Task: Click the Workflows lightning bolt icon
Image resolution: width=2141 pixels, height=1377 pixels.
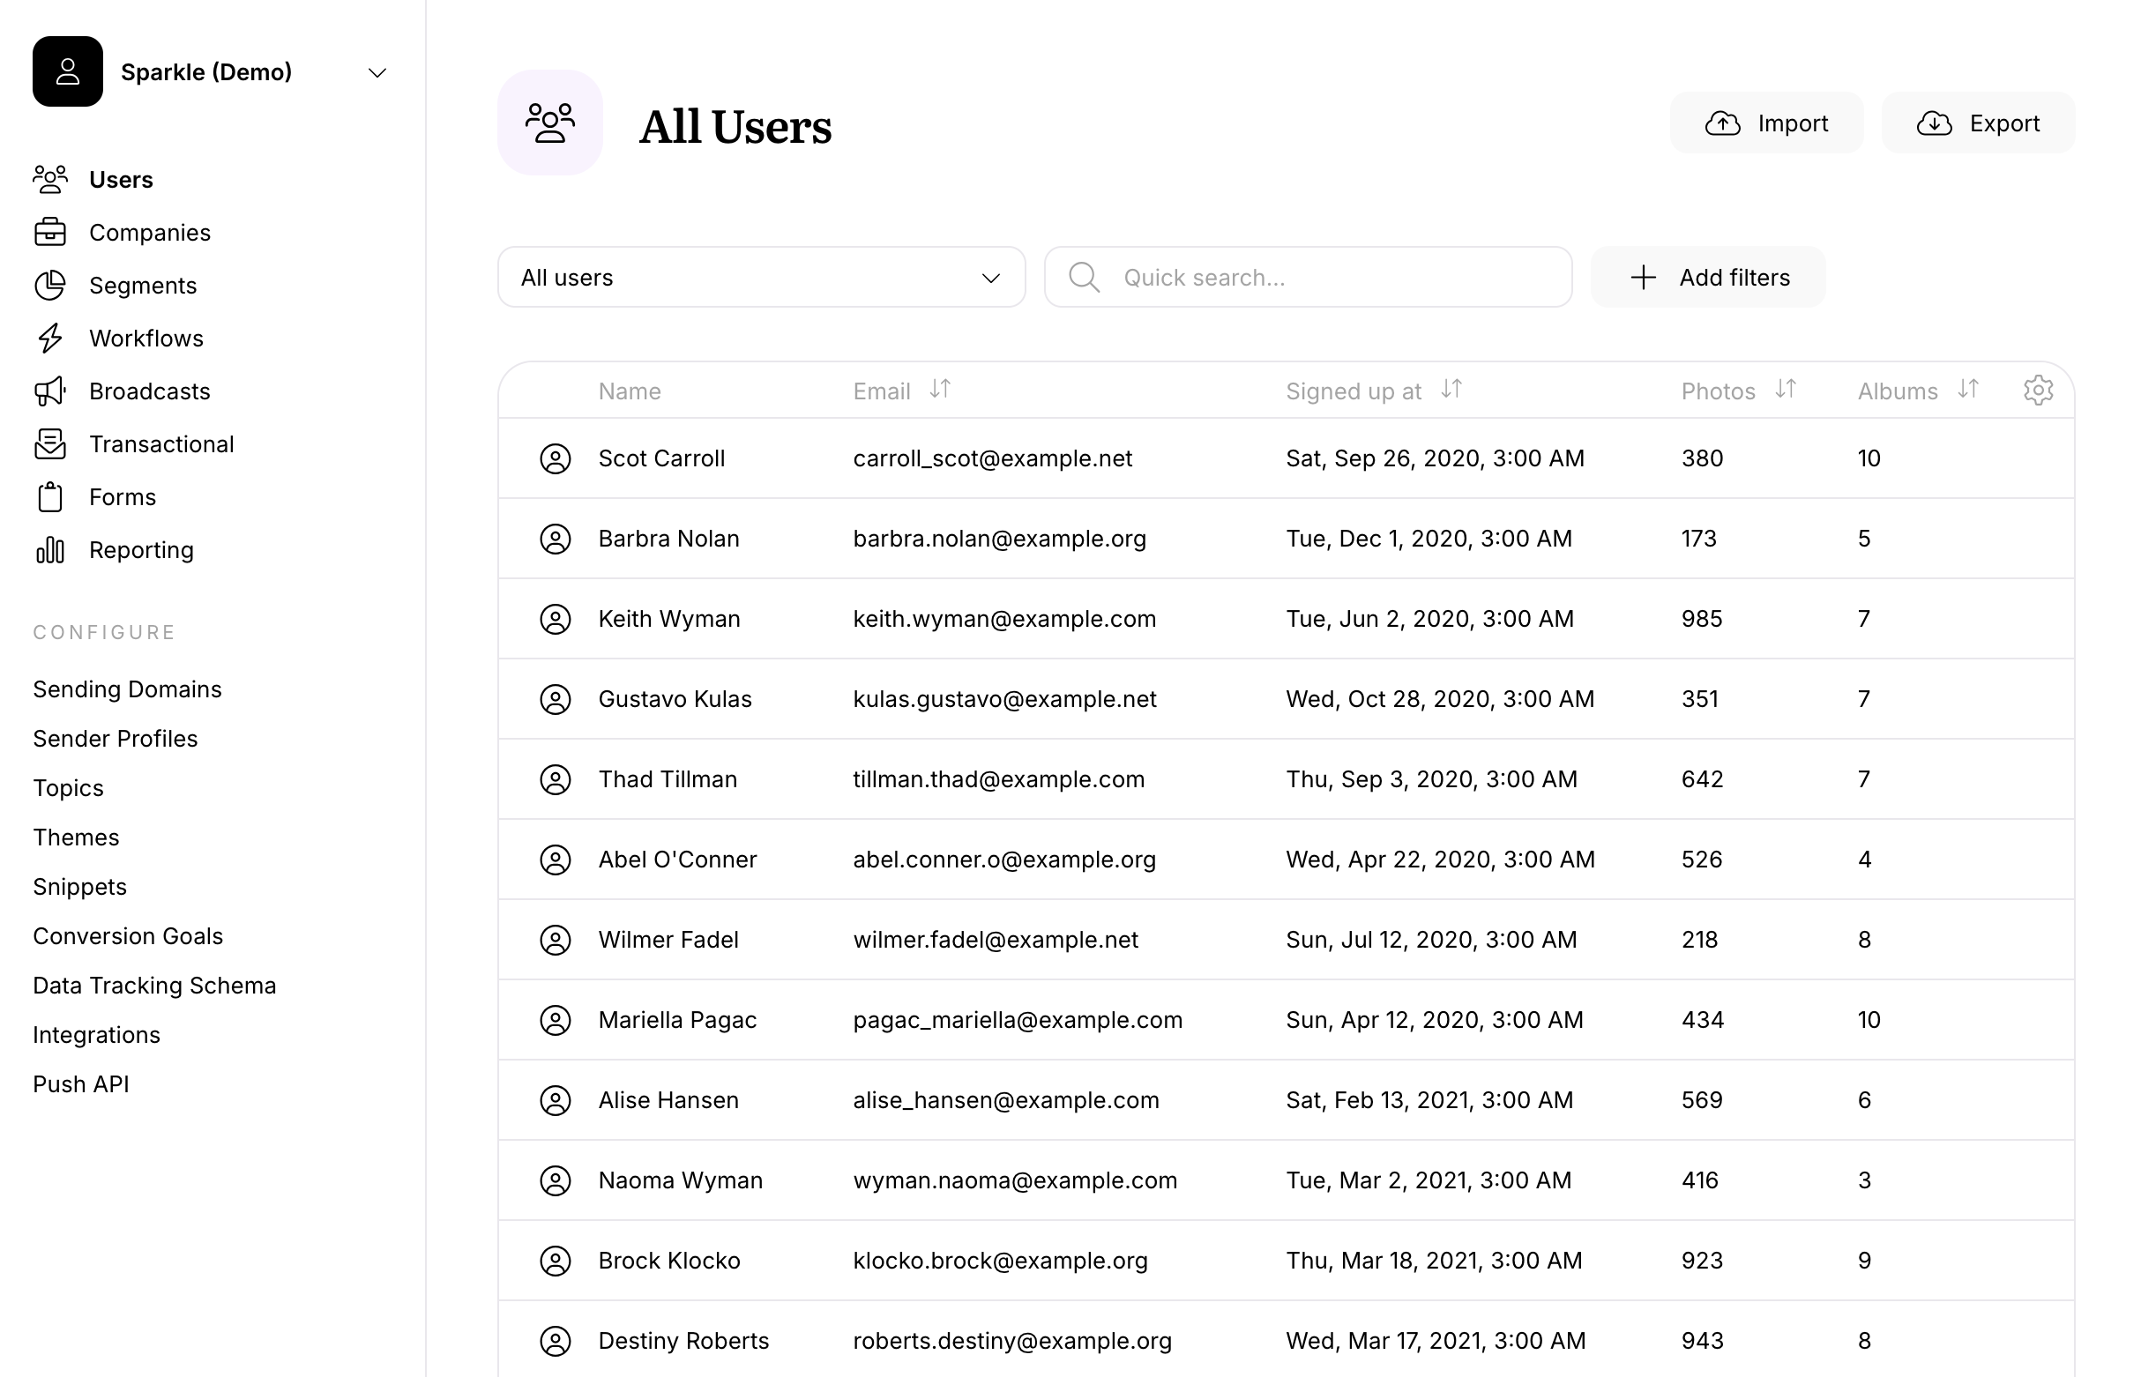Action: [x=50, y=338]
